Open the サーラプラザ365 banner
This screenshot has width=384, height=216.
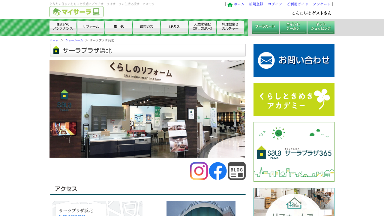[x=294, y=152]
